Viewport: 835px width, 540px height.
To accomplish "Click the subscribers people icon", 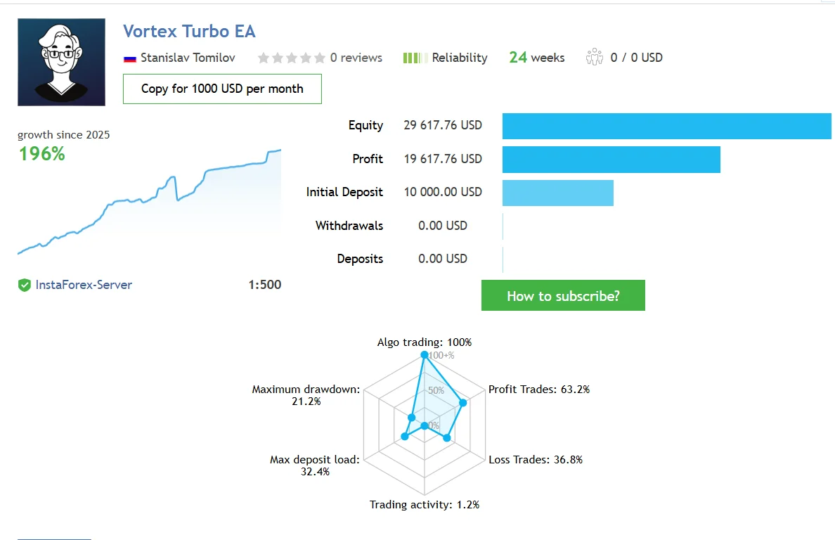I will (595, 57).
